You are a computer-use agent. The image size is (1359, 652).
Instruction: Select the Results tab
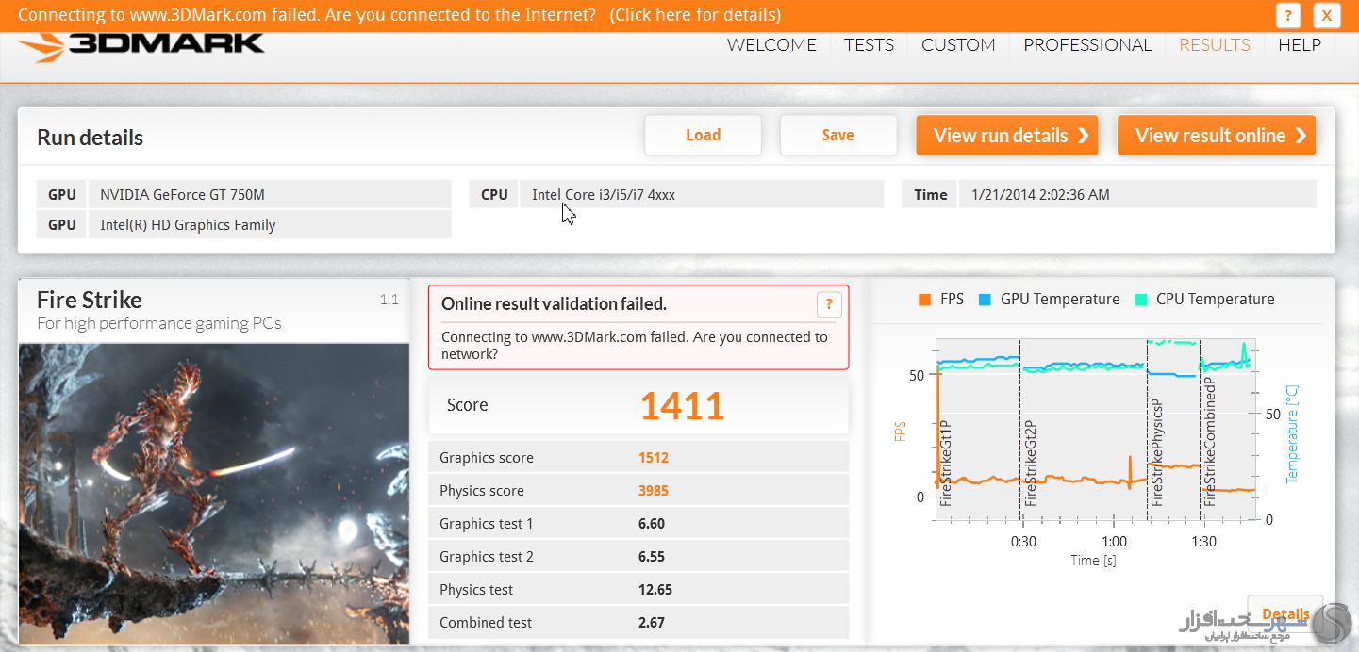pos(1215,45)
